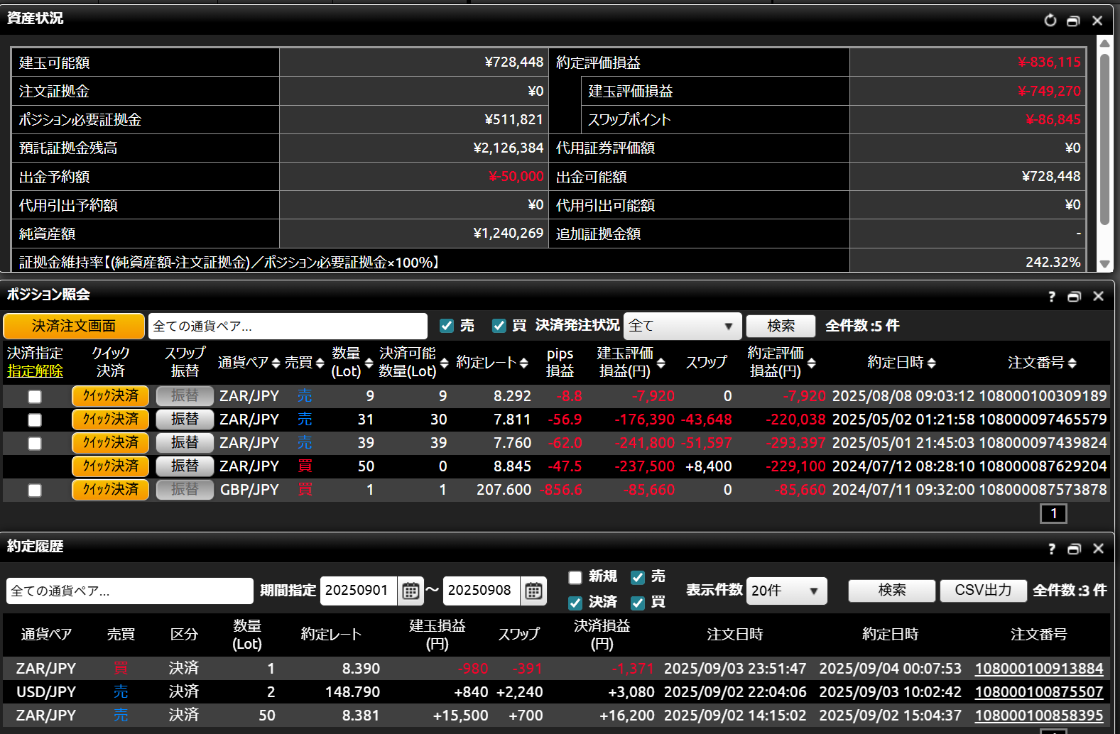
Task: Restore the 資産状況 panel window icon
Action: point(1073,21)
